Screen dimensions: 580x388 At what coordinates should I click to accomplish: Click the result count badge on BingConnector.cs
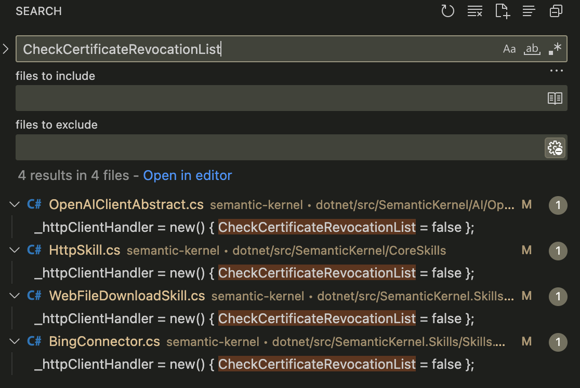point(558,341)
